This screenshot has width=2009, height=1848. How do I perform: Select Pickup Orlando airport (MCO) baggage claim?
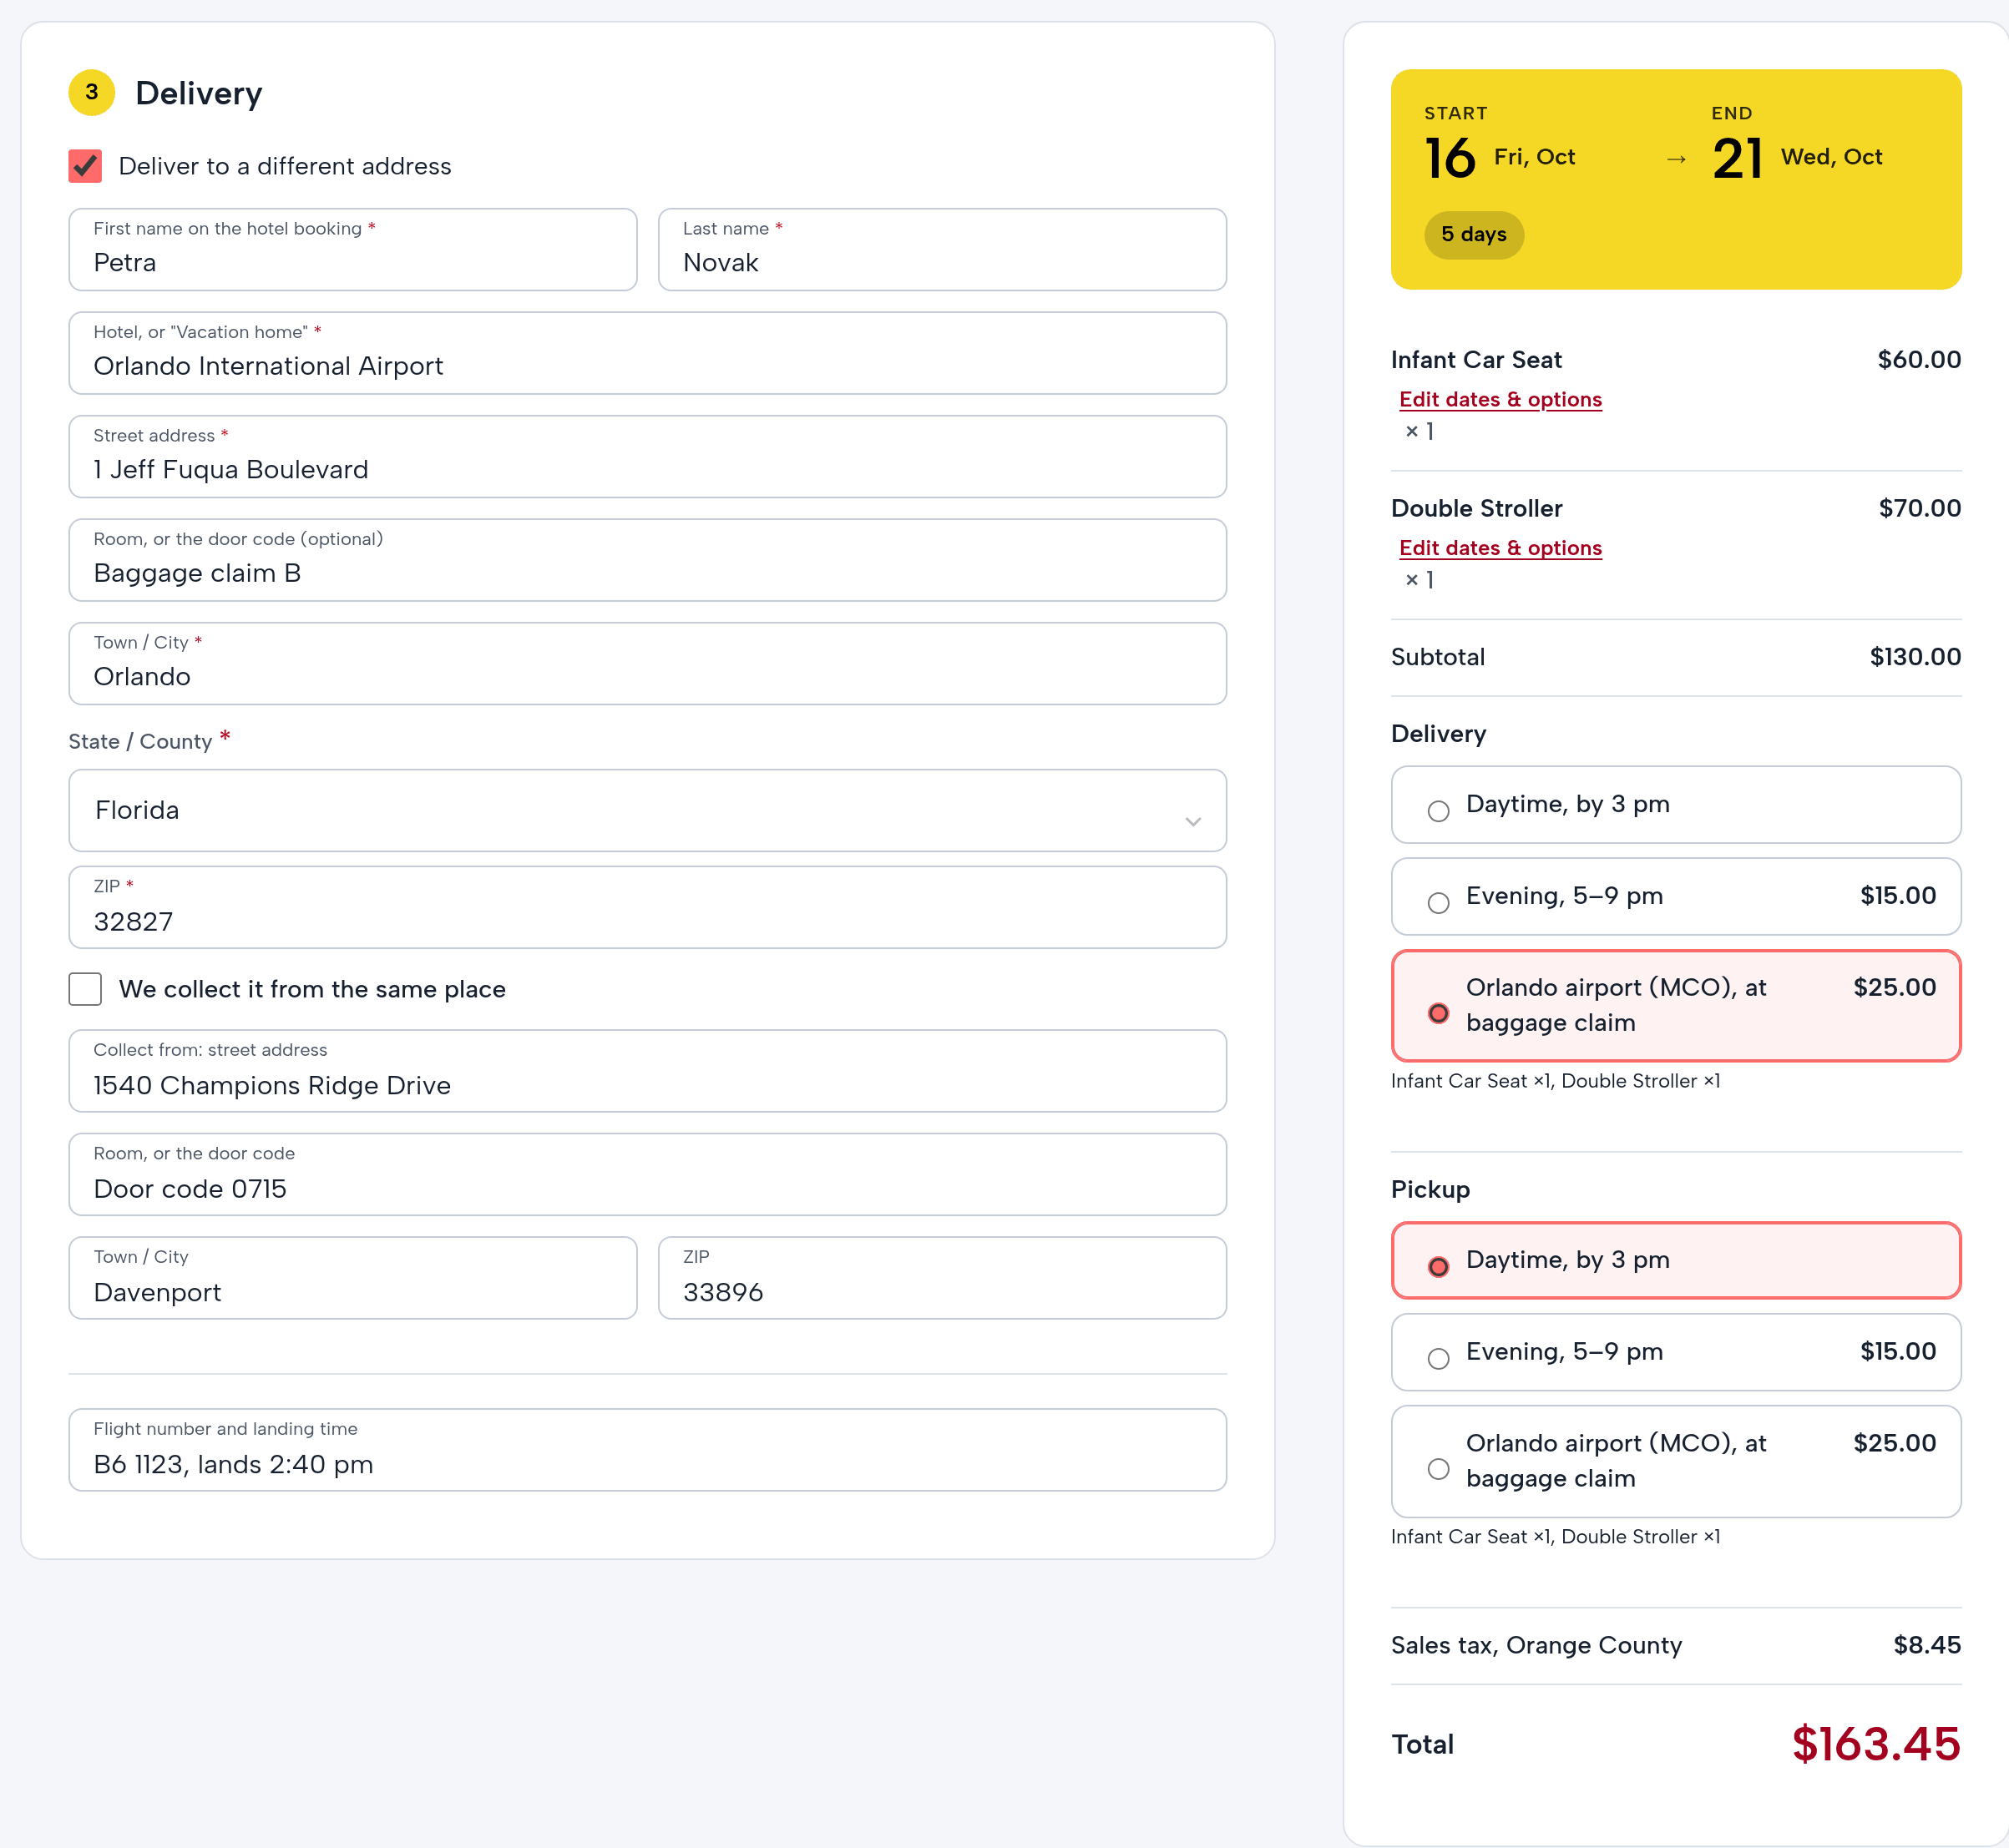pos(1676,1462)
